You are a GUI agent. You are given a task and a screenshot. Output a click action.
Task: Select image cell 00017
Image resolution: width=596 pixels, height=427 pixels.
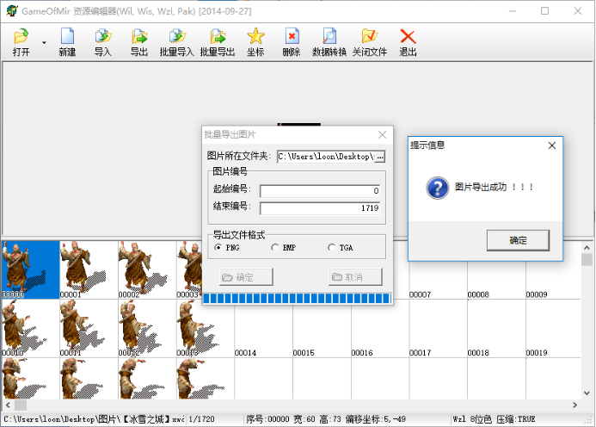438,329
